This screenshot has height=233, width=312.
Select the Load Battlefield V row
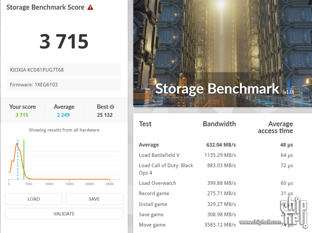point(216,155)
